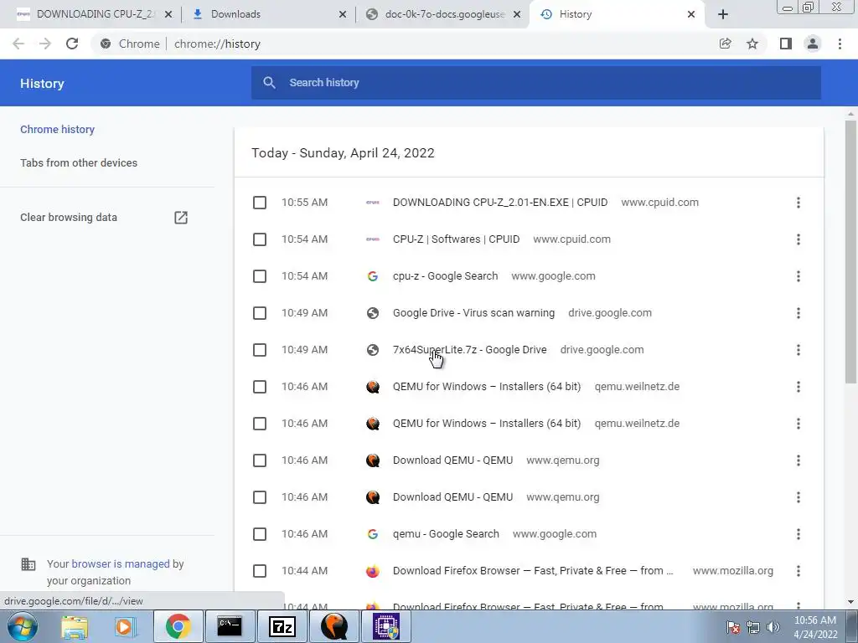Open actions menu for first Download QEMU entry

point(799,460)
